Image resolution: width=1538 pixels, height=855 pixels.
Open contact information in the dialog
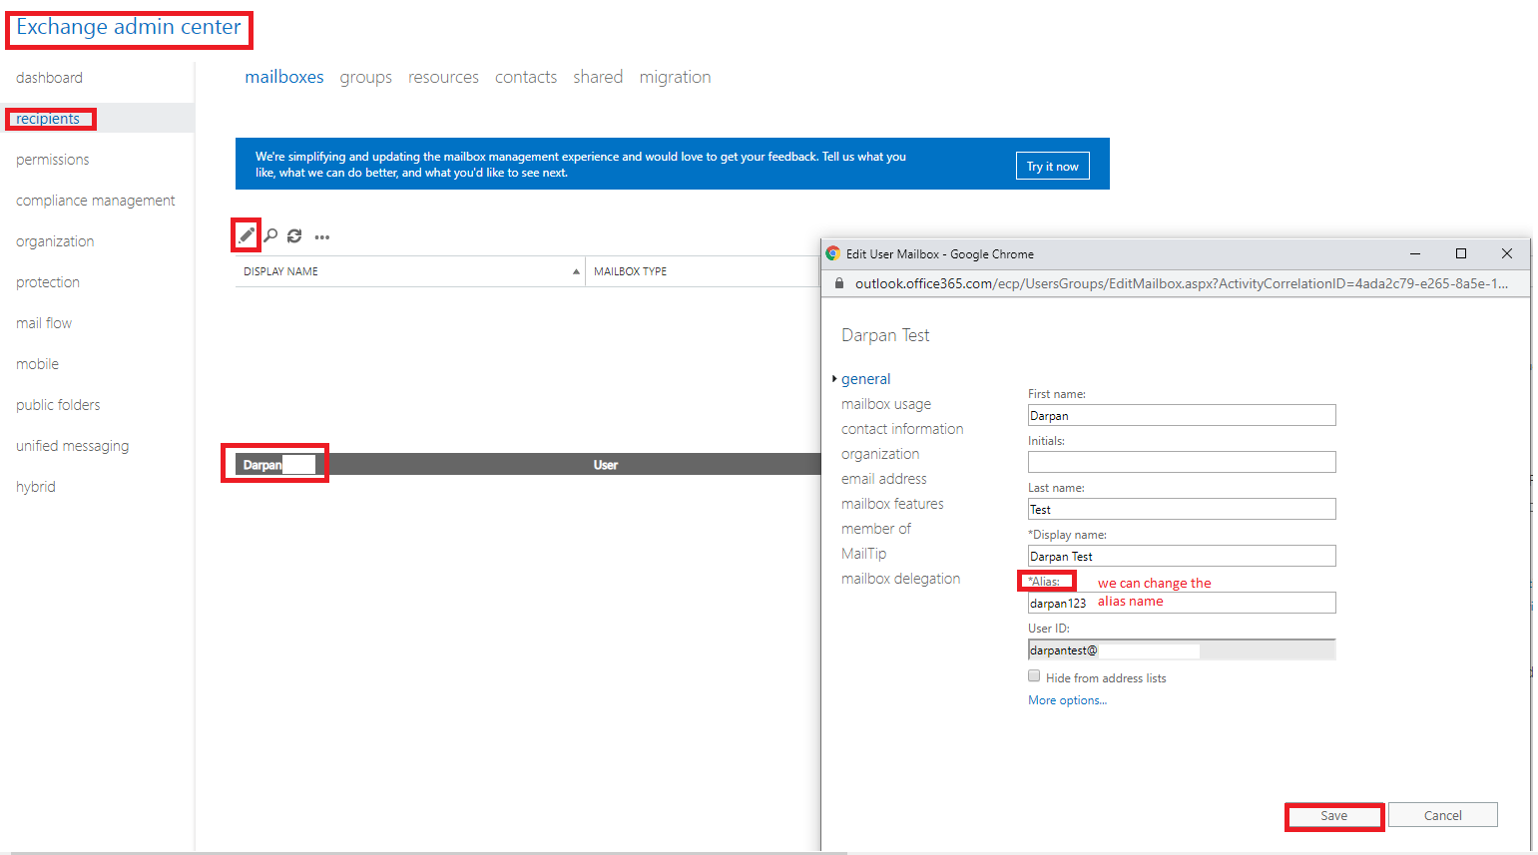pos(902,429)
